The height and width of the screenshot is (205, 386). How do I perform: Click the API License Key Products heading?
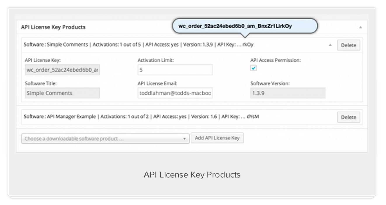(53, 27)
